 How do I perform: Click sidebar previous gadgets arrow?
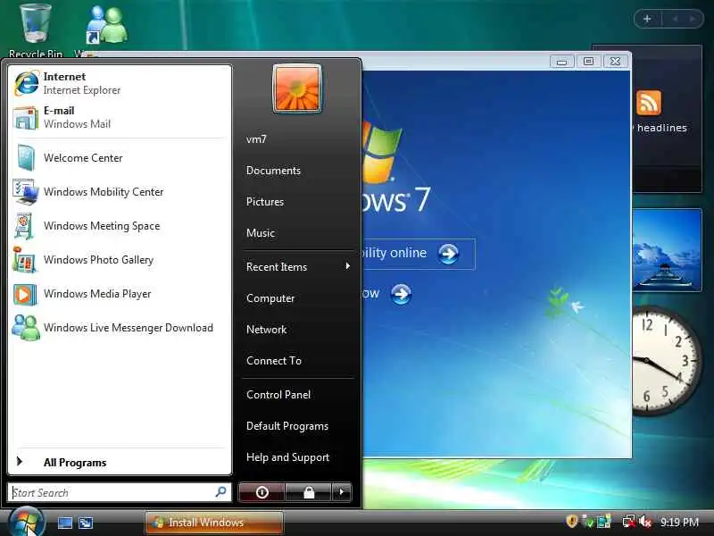pos(676,19)
